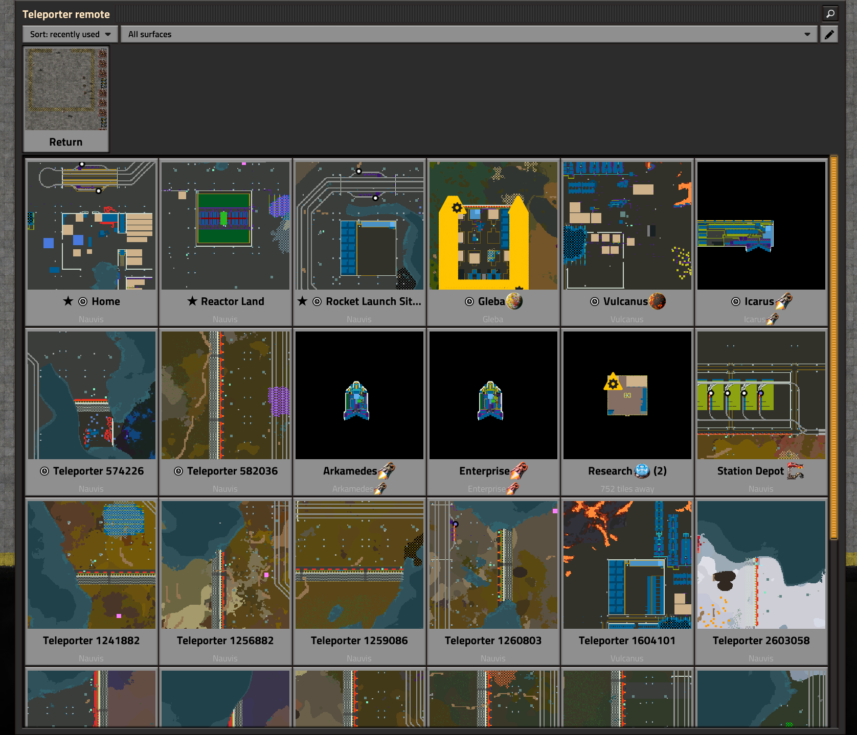The height and width of the screenshot is (735, 857).
Task: Select the Arkamedes ship thumbnail
Action: coord(359,395)
